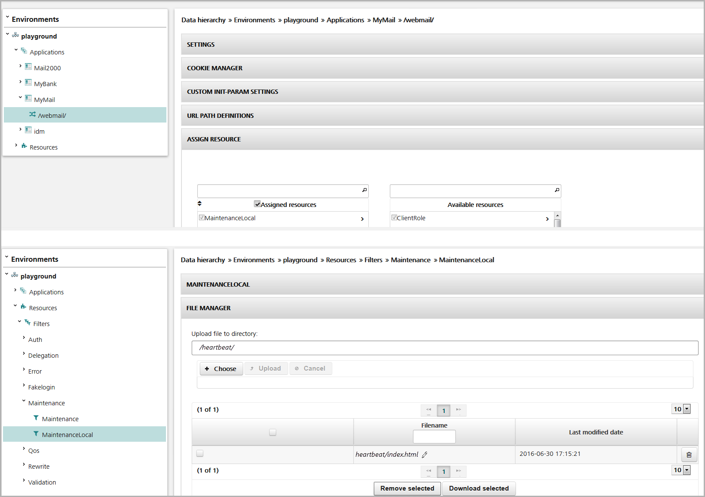The image size is (705, 497).
Task: Click the pencil edit icon beside heartbeat/index.html
Action: (425, 455)
